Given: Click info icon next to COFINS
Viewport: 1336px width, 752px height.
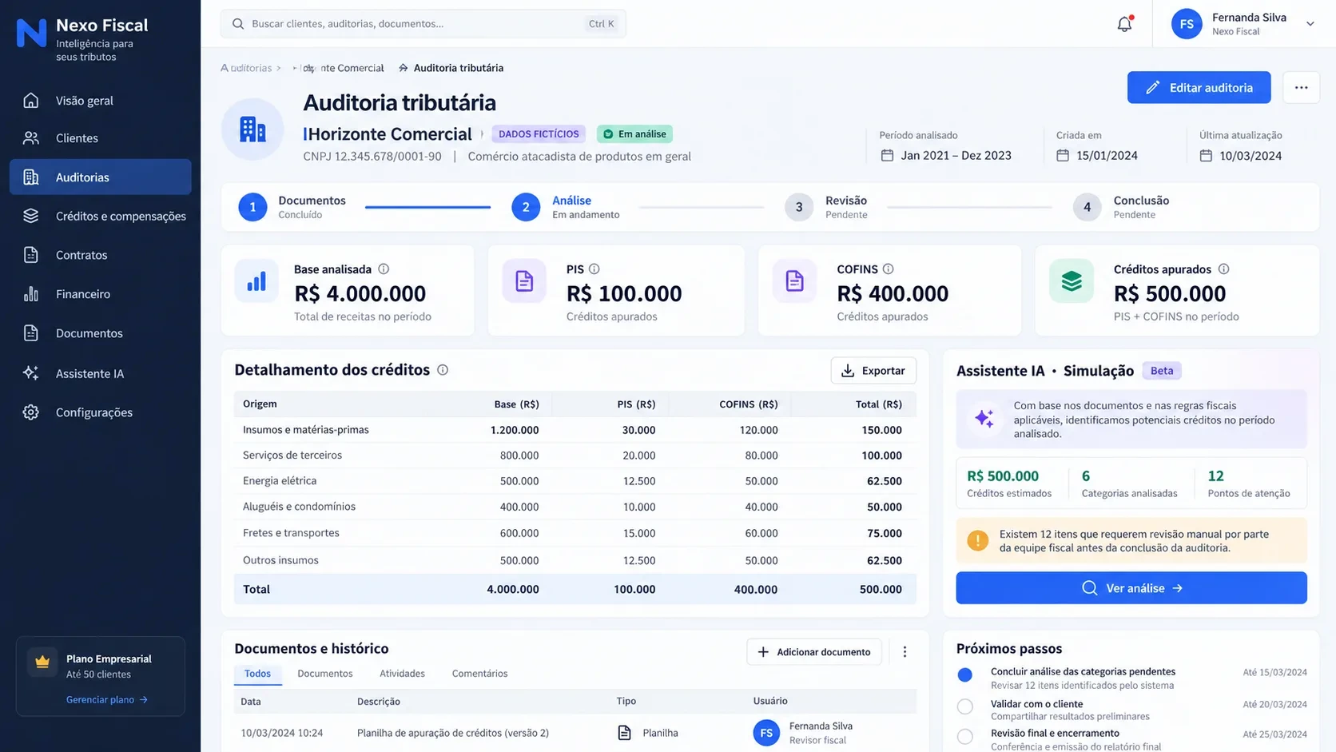Looking at the screenshot, I should point(888,269).
